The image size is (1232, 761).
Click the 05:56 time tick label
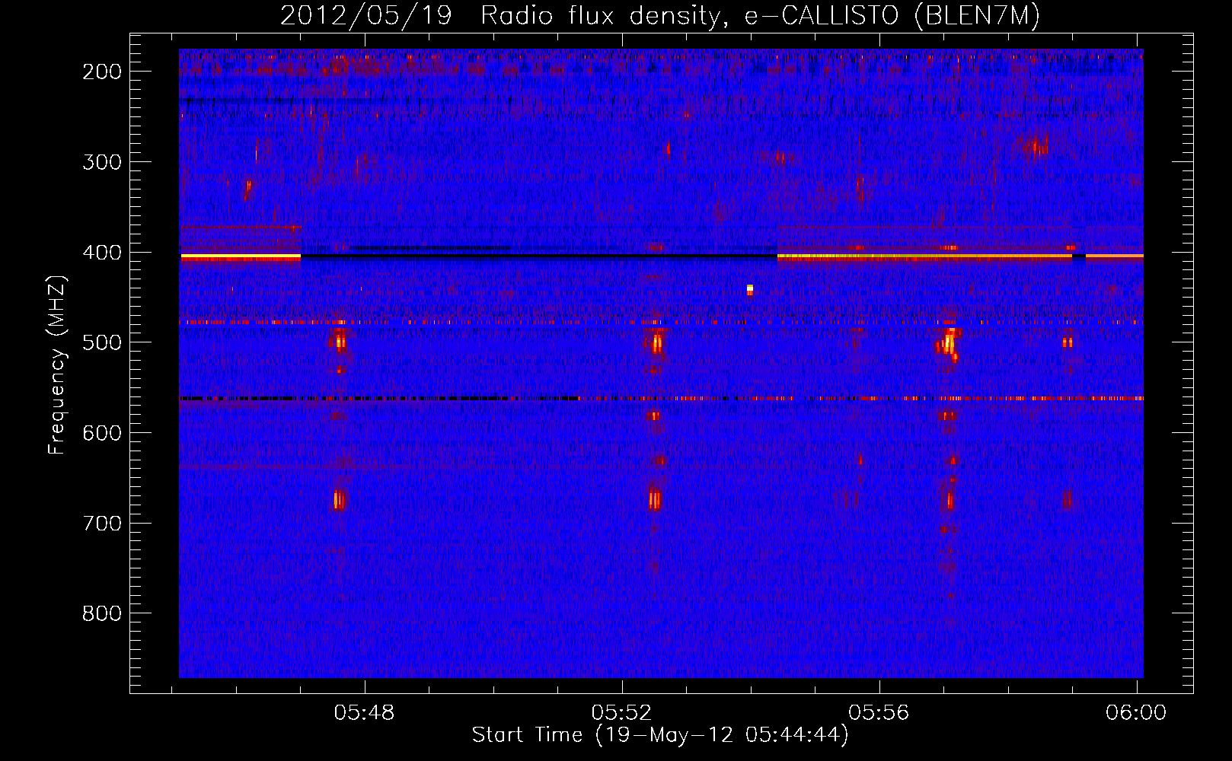(x=879, y=713)
